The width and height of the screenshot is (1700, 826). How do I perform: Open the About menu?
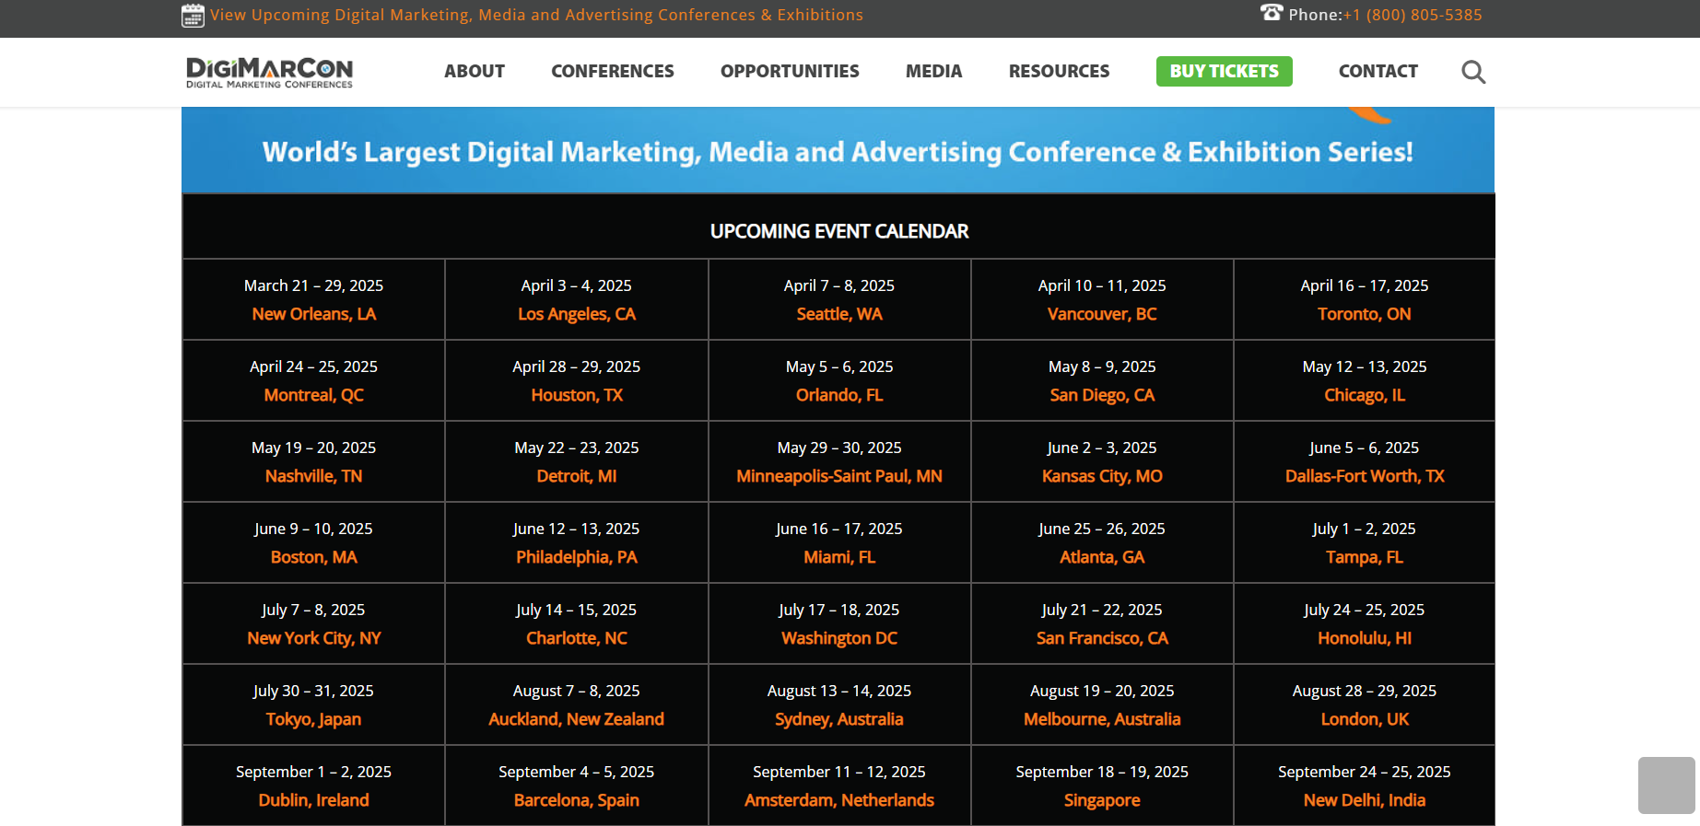(475, 71)
